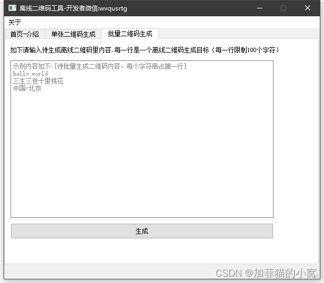Click the title text 离线二维码工具-开发者微信:wvqusrtg
Screen dimensions: 324x283
coord(73,8)
